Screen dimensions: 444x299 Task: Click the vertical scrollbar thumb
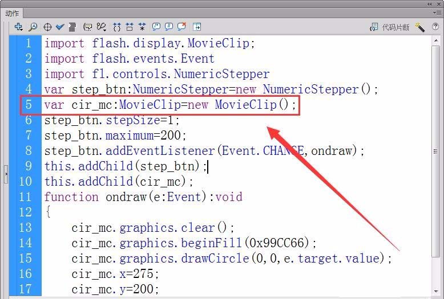click(x=435, y=151)
